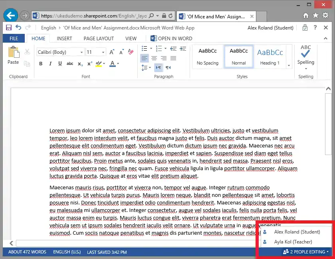Viewport: 335px width, 259px height.
Task: Select the Heading 1 style swatch
Action: 270,55
